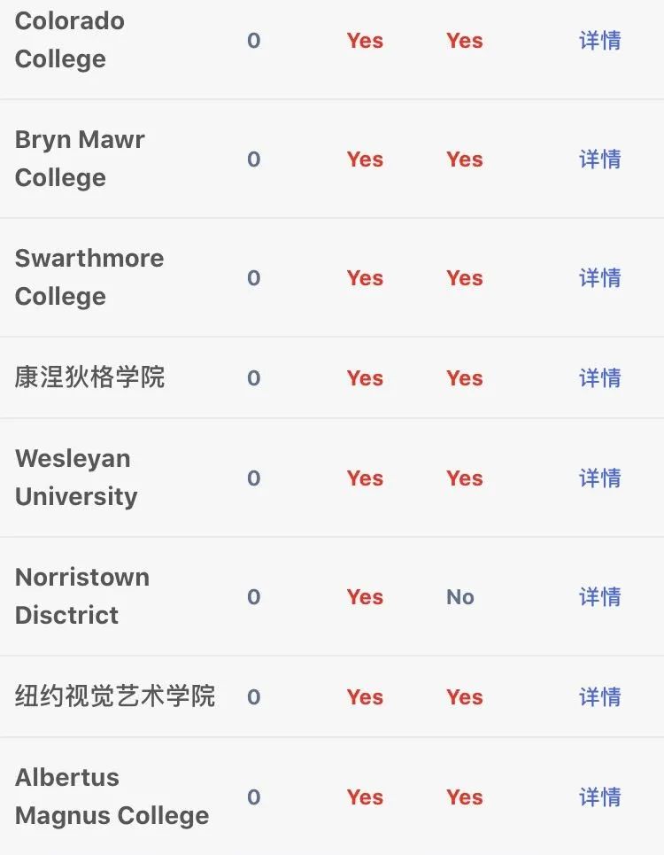Click the Yes value for Norristown Disctrict
The width and height of the screenshot is (664, 855).
point(365,597)
